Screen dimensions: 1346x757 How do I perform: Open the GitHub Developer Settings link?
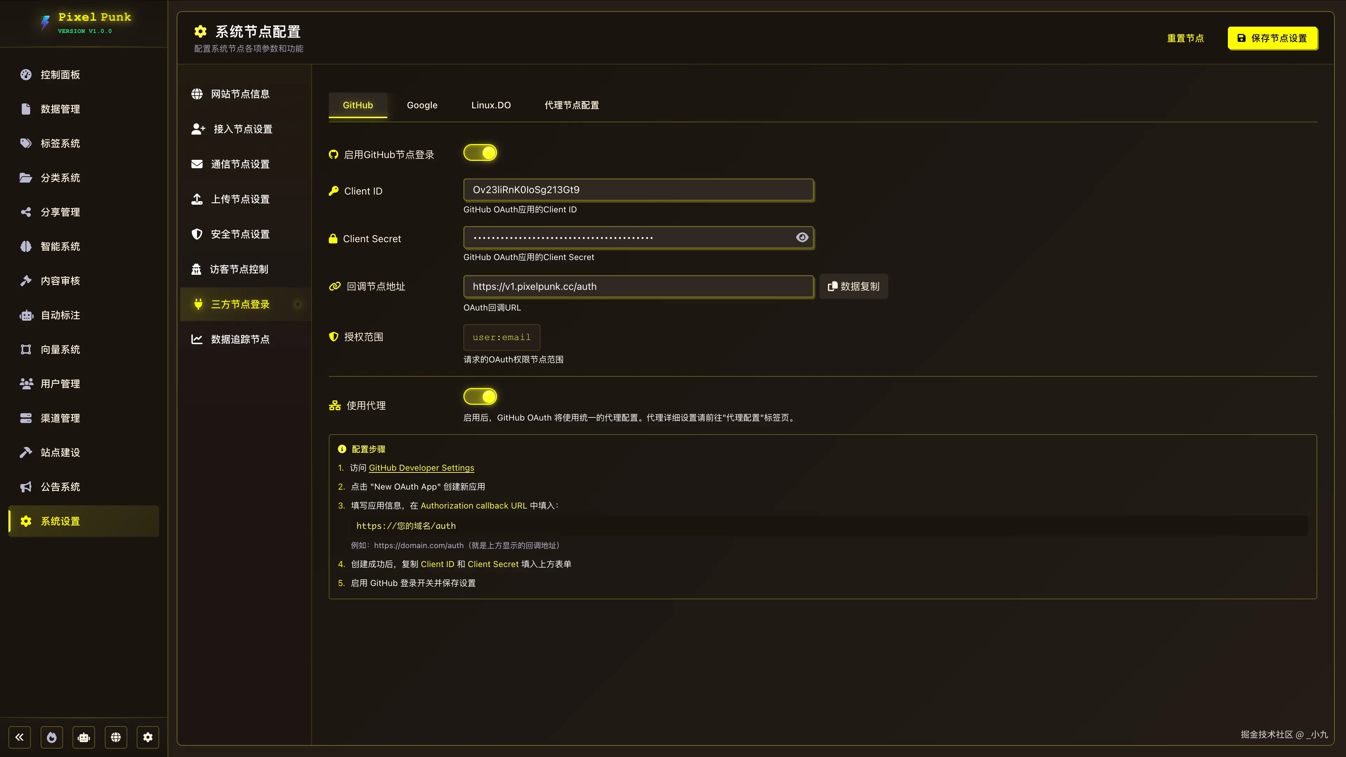[421, 468]
